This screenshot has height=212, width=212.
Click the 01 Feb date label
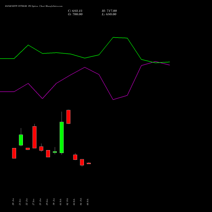click(x=61, y=202)
